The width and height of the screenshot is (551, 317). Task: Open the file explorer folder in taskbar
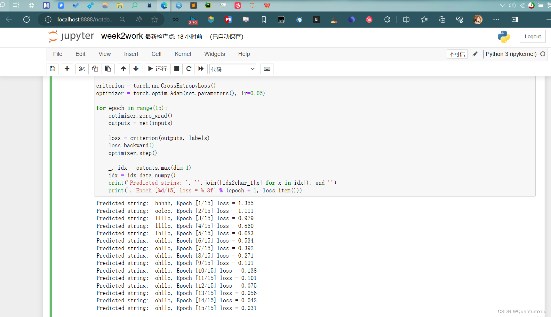pos(120,5)
